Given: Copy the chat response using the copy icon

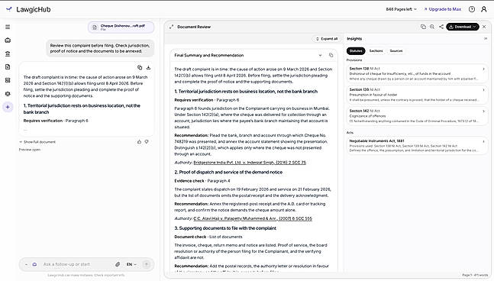Looking at the screenshot, I should coord(140,67).
